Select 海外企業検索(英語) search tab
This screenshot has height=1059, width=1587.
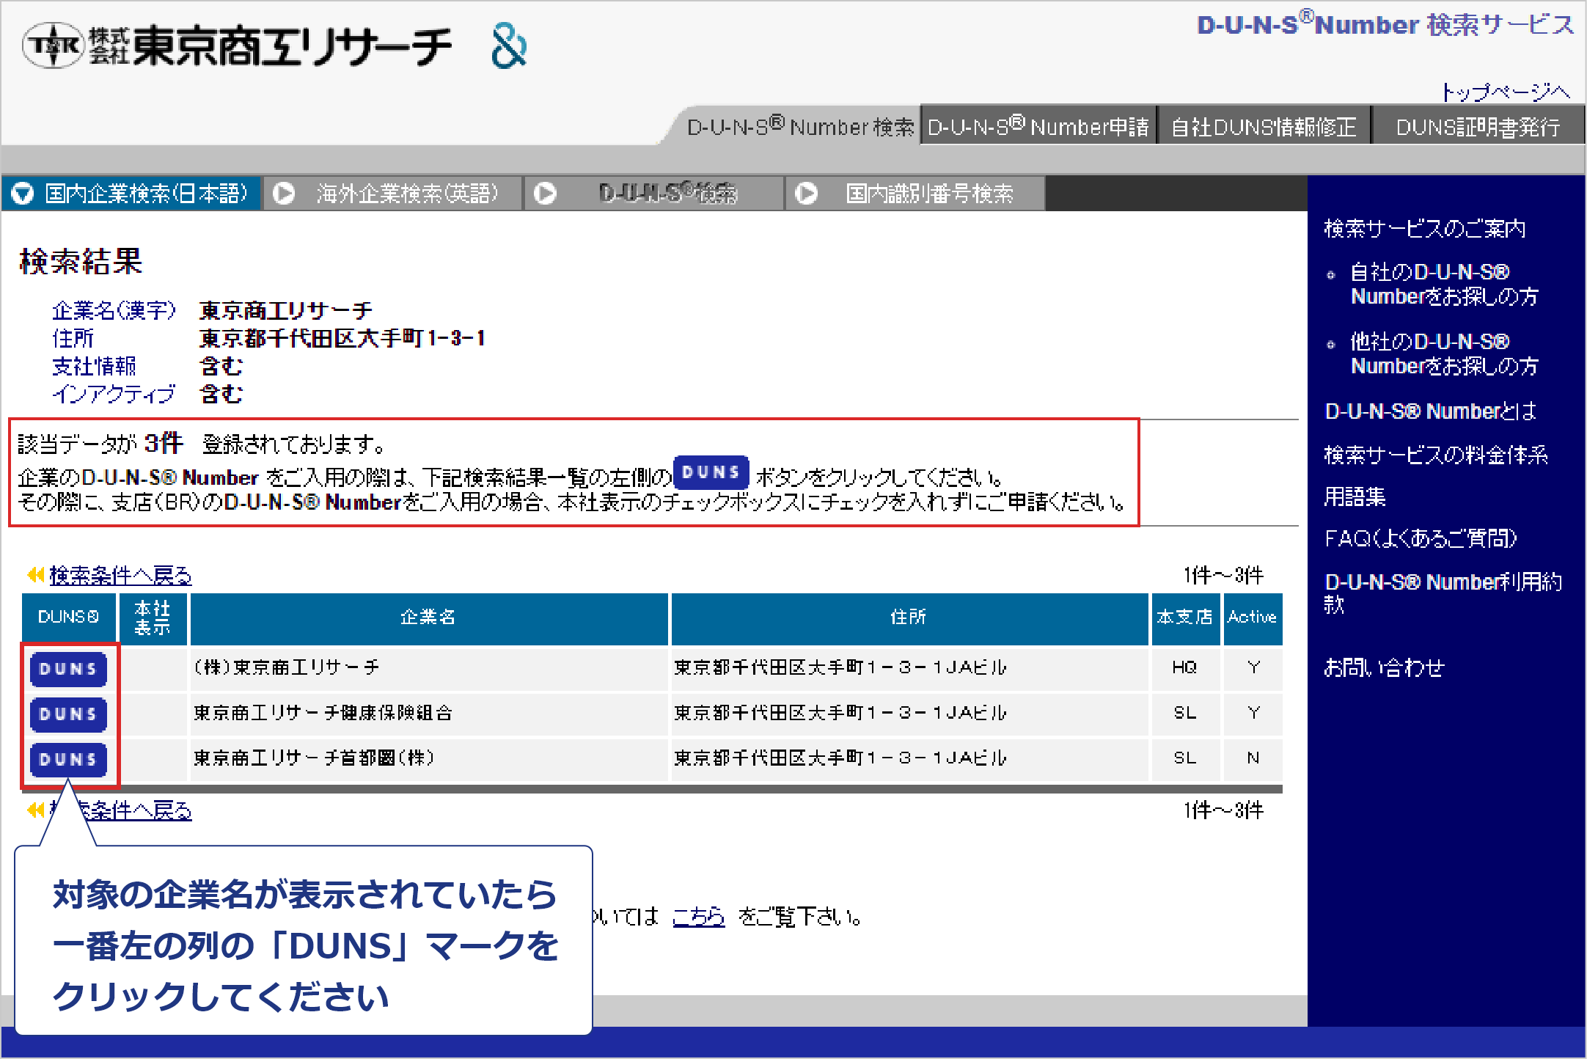(x=393, y=194)
